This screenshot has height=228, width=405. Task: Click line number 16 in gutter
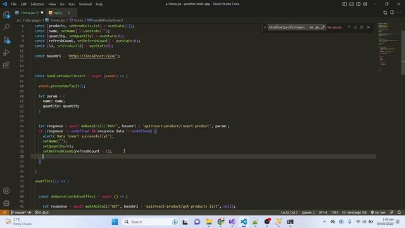(22, 76)
